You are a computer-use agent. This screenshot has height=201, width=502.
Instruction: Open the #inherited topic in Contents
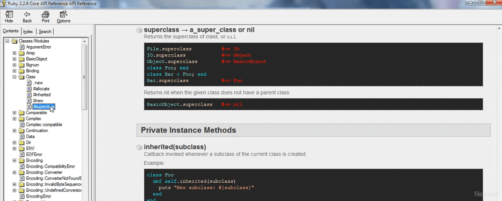pyautogui.click(x=42, y=95)
